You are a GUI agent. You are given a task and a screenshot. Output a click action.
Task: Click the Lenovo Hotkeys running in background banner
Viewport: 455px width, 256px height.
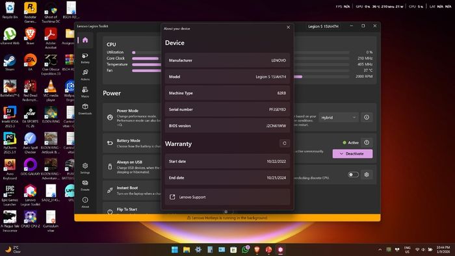click(x=227, y=218)
